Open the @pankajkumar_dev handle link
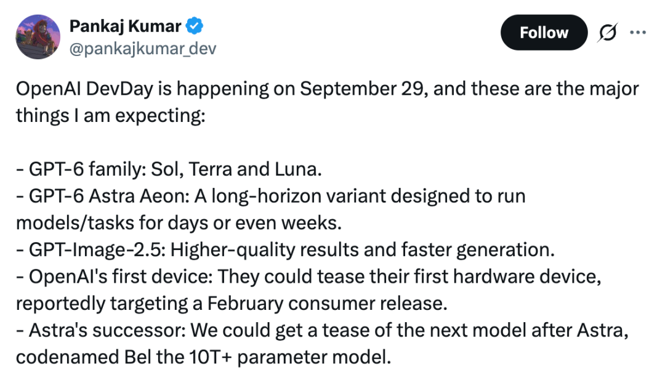 click(142, 49)
